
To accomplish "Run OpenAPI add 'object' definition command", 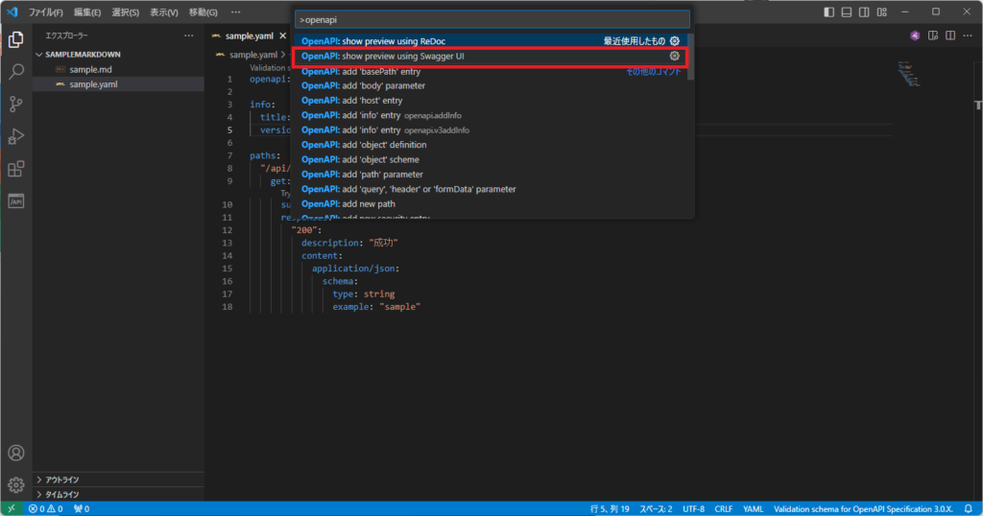I will pos(491,145).
